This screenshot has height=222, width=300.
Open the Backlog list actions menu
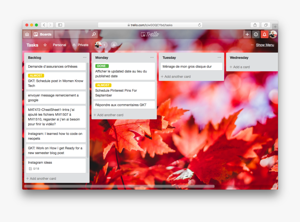pyautogui.click(x=85, y=57)
